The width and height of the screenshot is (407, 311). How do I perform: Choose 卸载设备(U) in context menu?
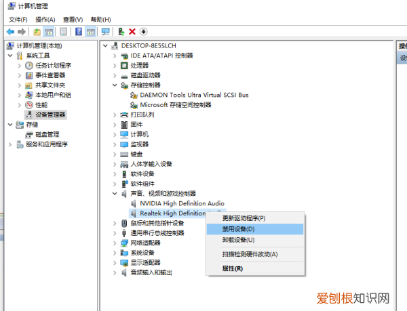255,240
